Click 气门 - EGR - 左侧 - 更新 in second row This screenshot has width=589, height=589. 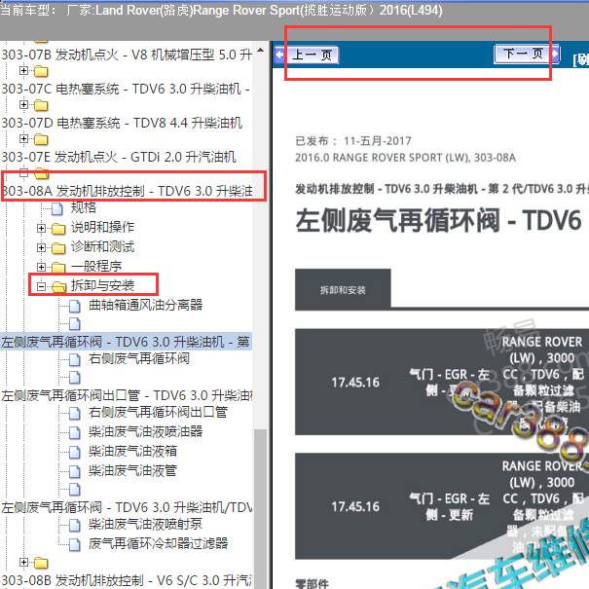pos(449,507)
